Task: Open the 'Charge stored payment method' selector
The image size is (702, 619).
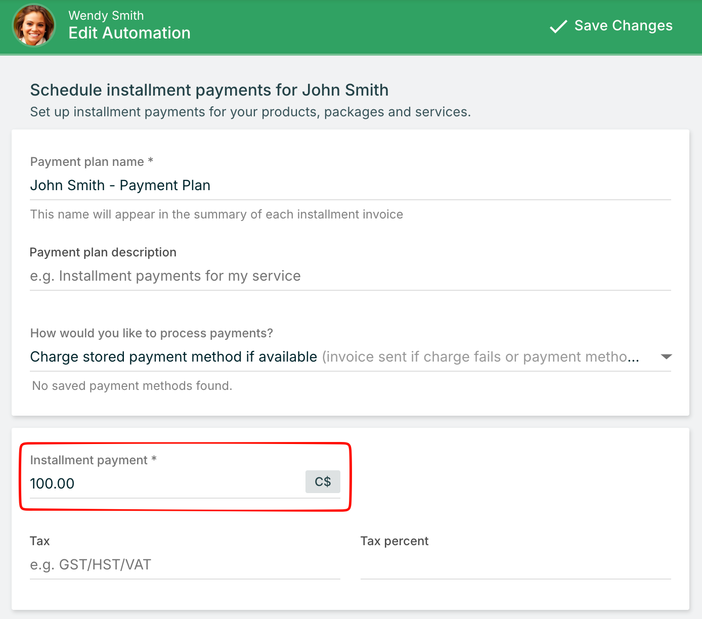Action: tap(334, 357)
